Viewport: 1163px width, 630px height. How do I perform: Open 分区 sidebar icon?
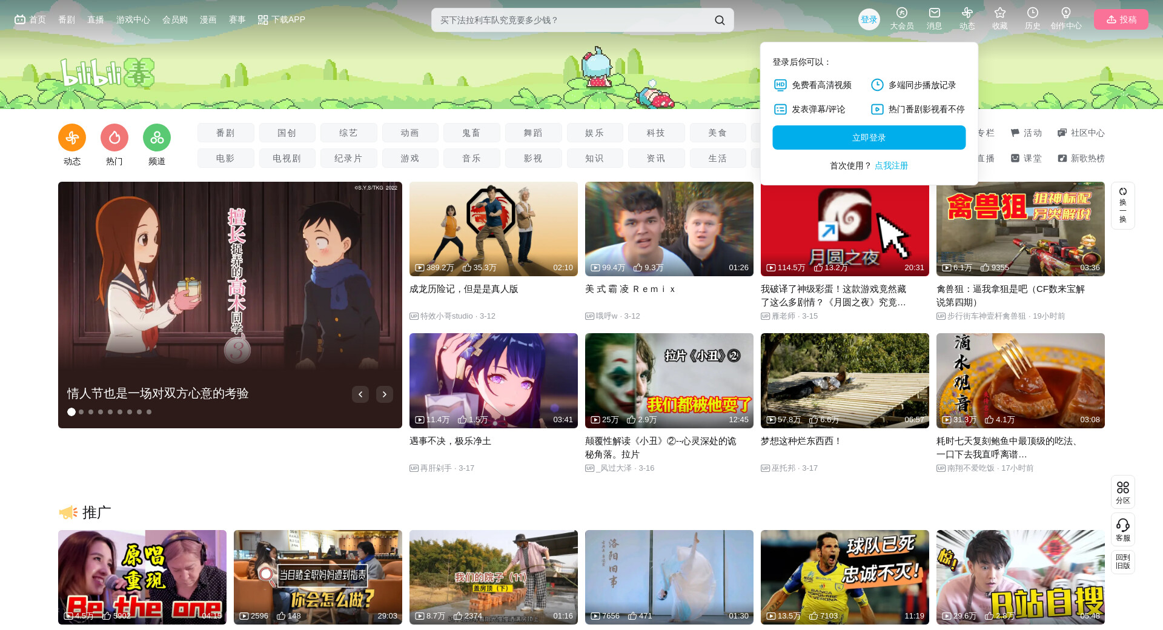[1123, 492]
